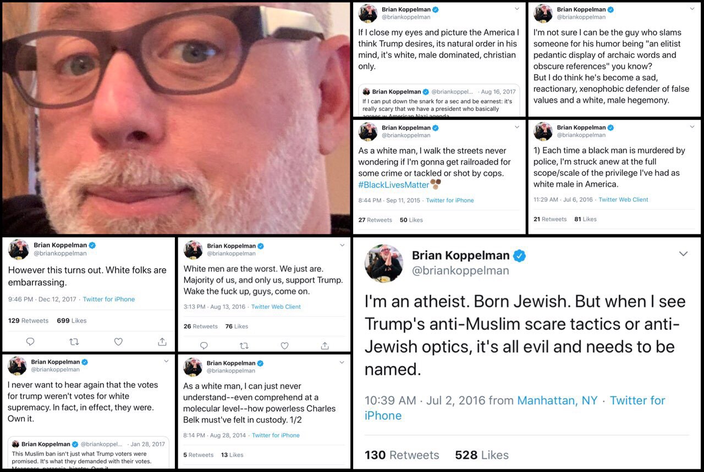Reply to the 'White men are the worst' tweet
Viewport: 704px width, 472px height.
point(204,346)
